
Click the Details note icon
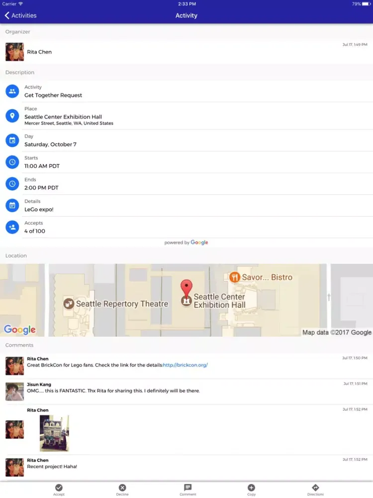pyautogui.click(x=12, y=206)
